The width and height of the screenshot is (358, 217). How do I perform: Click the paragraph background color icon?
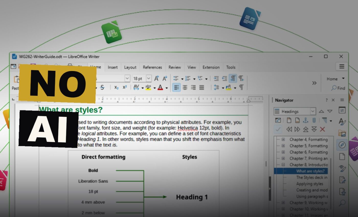pyautogui.click(x=229, y=88)
